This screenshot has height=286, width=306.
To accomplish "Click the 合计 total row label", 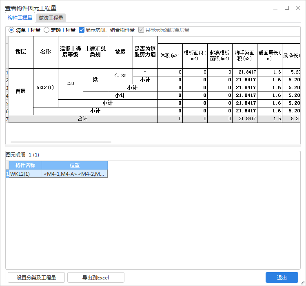I will (x=83, y=118).
